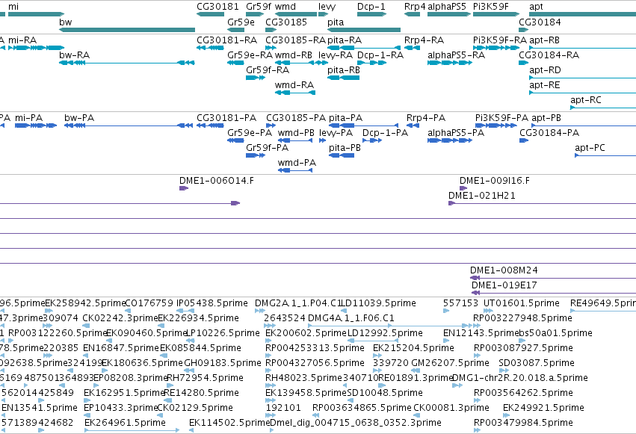
Task: Select the Gr59f-RA transcript
Action: pyautogui.click(x=255, y=78)
